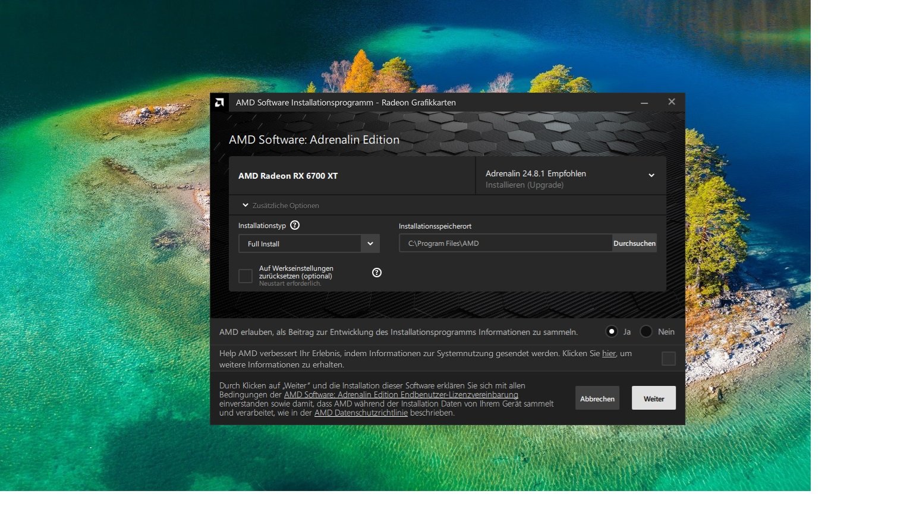
Task: Tick the system usage information checkbox
Action: click(x=669, y=359)
